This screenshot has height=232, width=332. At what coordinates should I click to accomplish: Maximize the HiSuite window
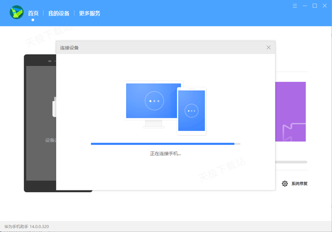315,6
